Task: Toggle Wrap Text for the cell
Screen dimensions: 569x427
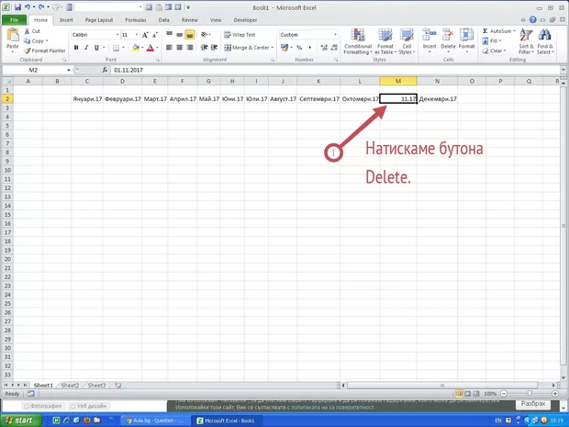Action: pos(238,35)
